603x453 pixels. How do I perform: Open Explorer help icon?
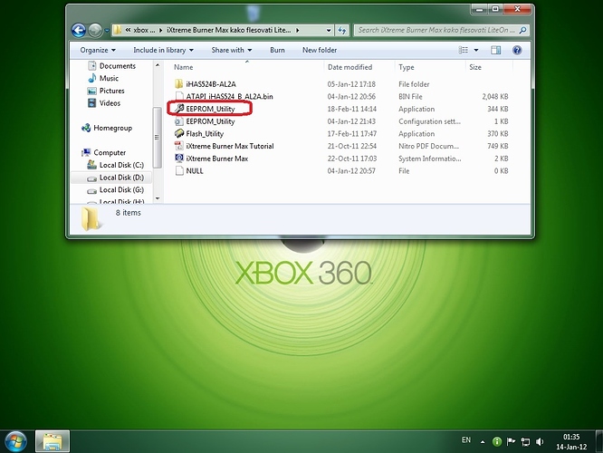coord(517,50)
